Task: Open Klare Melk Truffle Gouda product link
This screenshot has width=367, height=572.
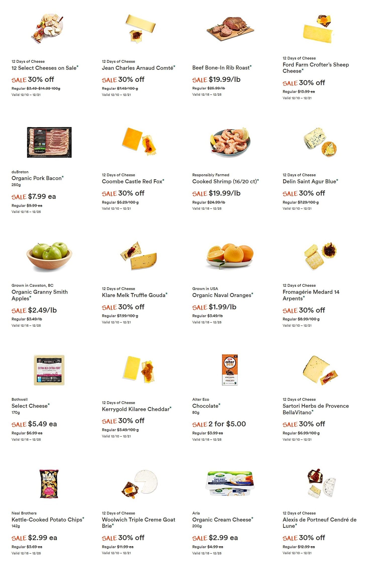Action: tap(135, 295)
